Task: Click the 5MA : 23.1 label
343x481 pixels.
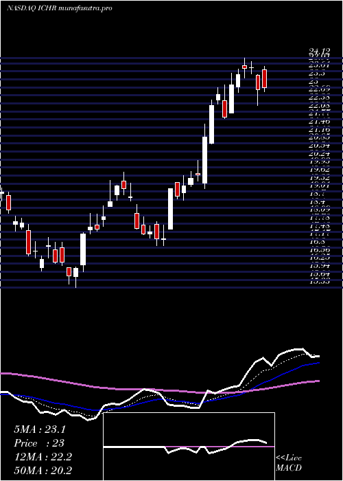Action: pos(40,429)
